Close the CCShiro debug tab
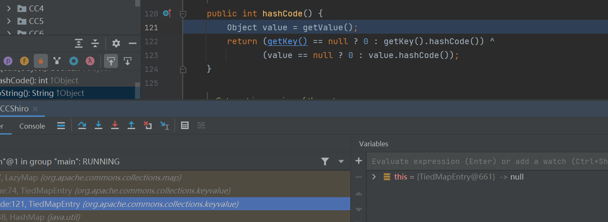This screenshot has width=608, height=222. coord(36,109)
